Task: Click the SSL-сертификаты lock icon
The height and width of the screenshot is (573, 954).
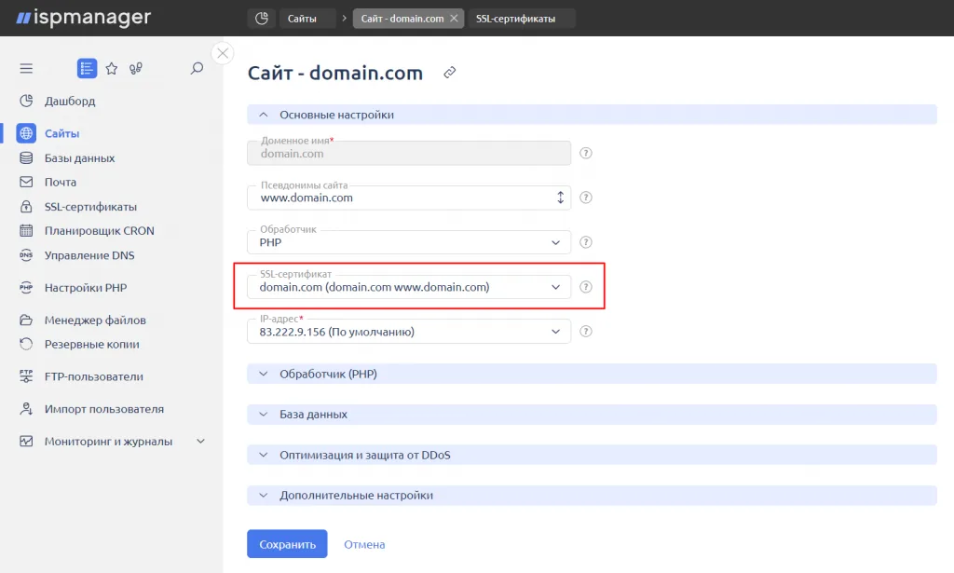Action: tap(26, 206)
